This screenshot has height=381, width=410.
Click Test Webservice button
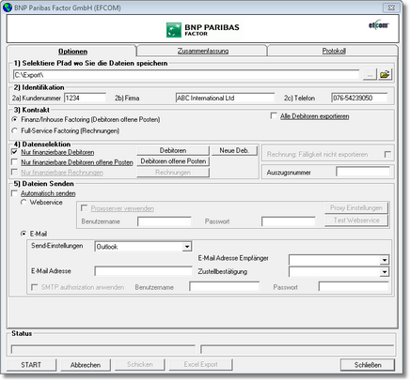click(x=356, y=221)
